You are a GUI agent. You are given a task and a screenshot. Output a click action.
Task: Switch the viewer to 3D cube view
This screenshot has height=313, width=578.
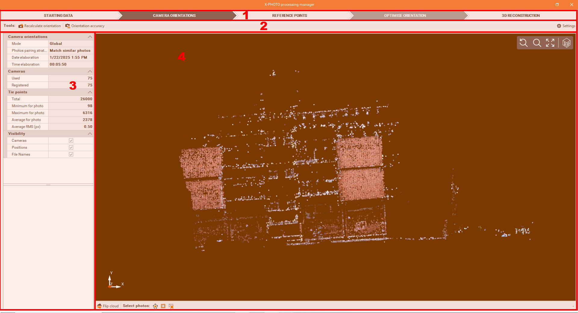(x=567, y=43)
